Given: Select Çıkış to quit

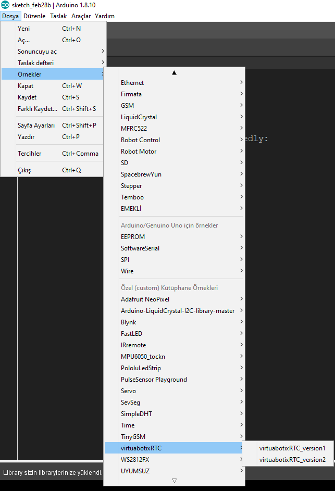Looking at the screenshot, I should [x=52, y=170].
